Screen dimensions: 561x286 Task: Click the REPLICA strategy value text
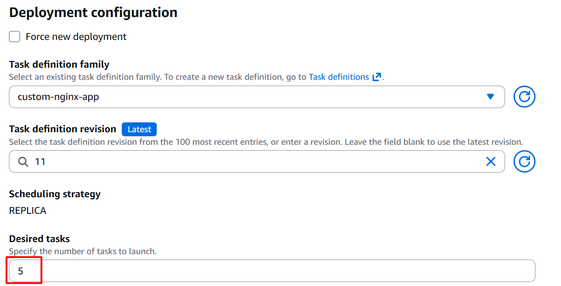tap(28, 211)
